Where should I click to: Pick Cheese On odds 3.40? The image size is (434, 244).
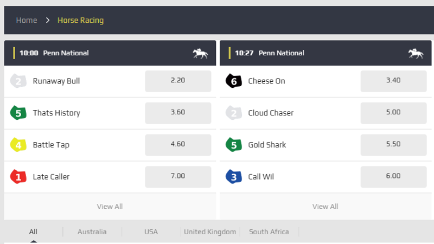pos(394,81)
